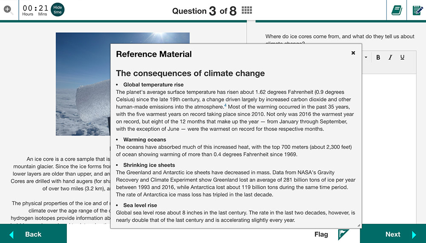Click the 'Sea level rise' heading

(x=140, y=205)
